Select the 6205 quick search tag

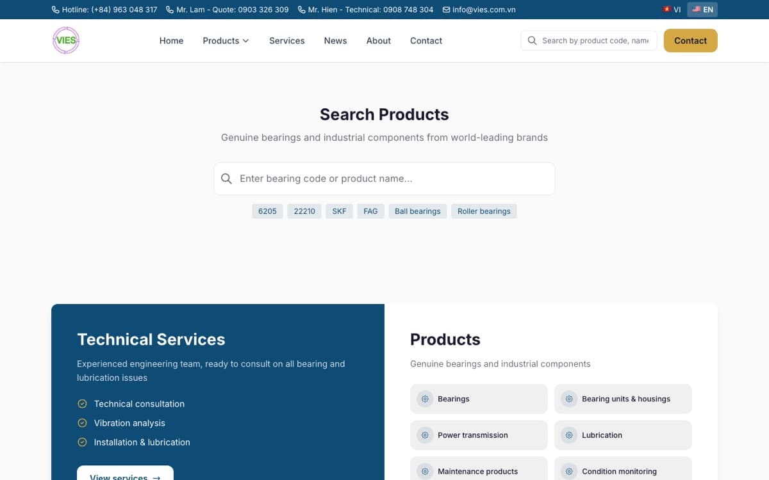(x=267, y=211)
